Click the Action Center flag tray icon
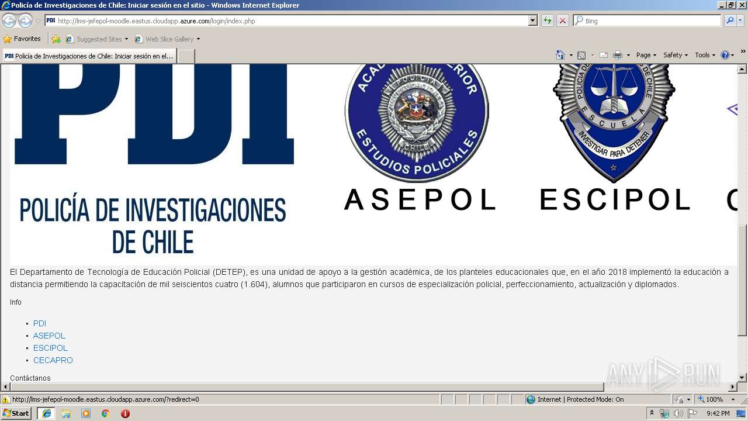 [692, 413]
